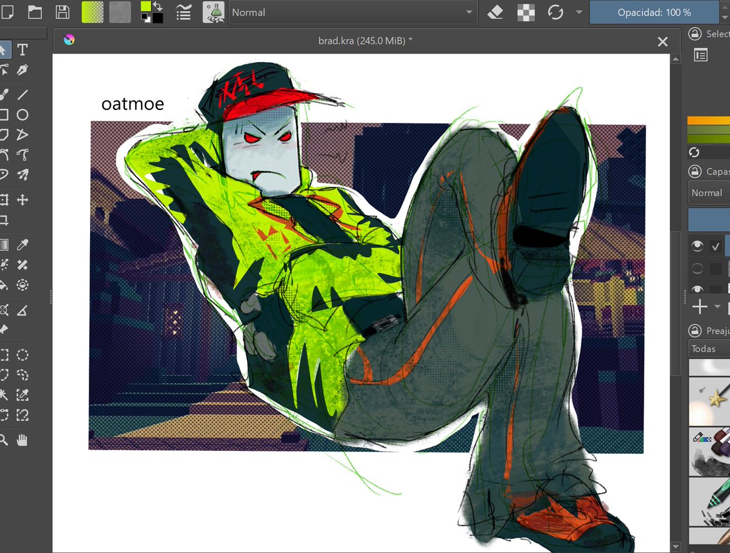Select the Gradient tool
This screenshot has height=553, width=730.
coord(3,245)
